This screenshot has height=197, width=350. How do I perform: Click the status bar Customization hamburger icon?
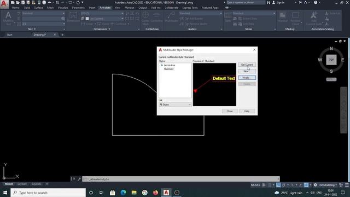tap(347, 185)
